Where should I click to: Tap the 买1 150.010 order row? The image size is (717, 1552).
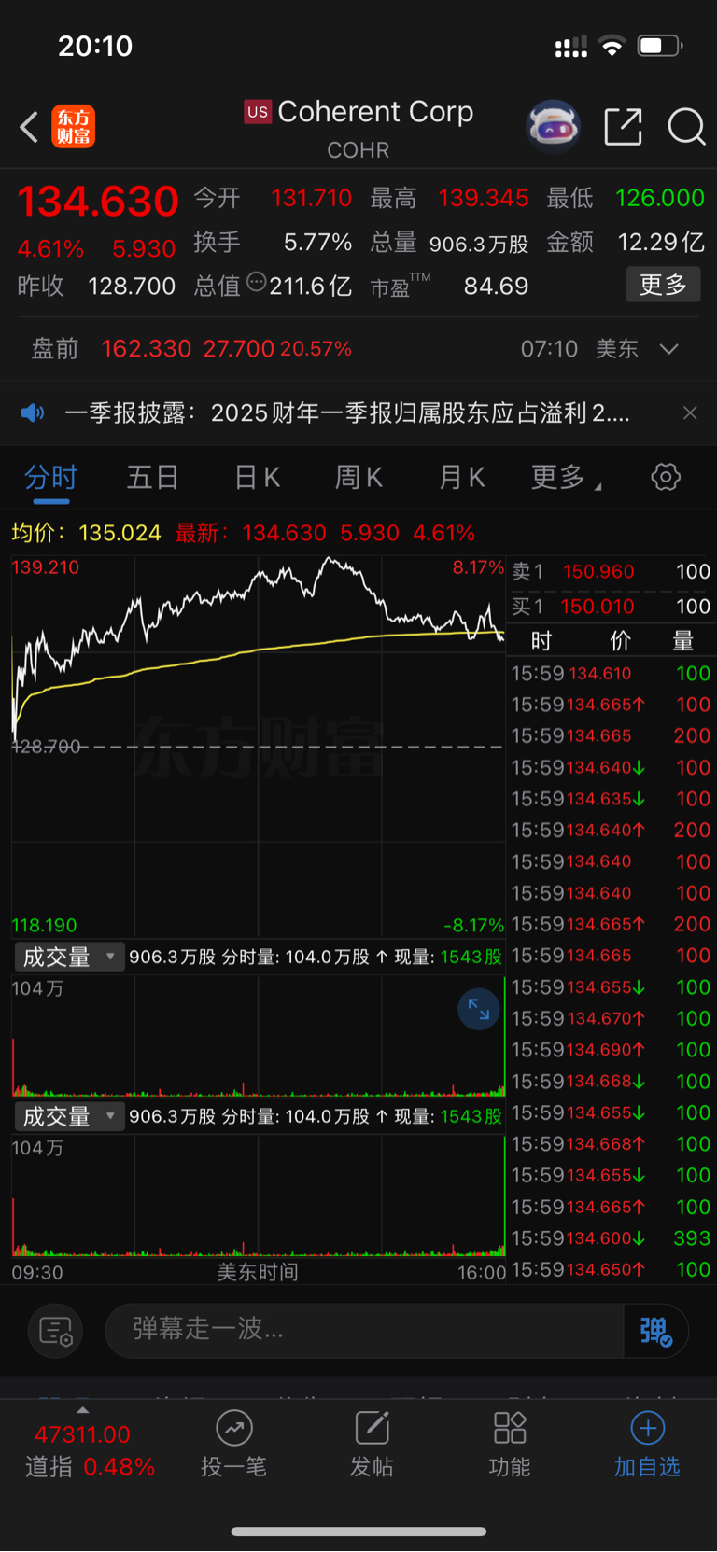pos(612,607)
